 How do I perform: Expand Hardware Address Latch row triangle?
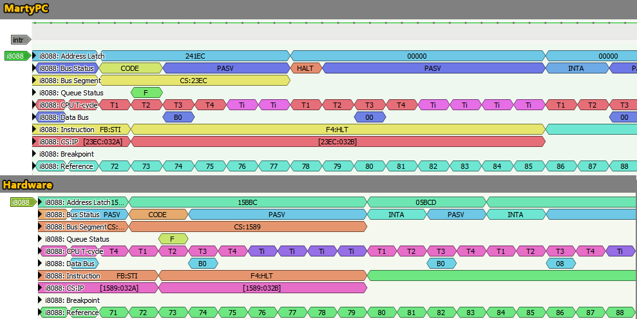click(40, 202)
